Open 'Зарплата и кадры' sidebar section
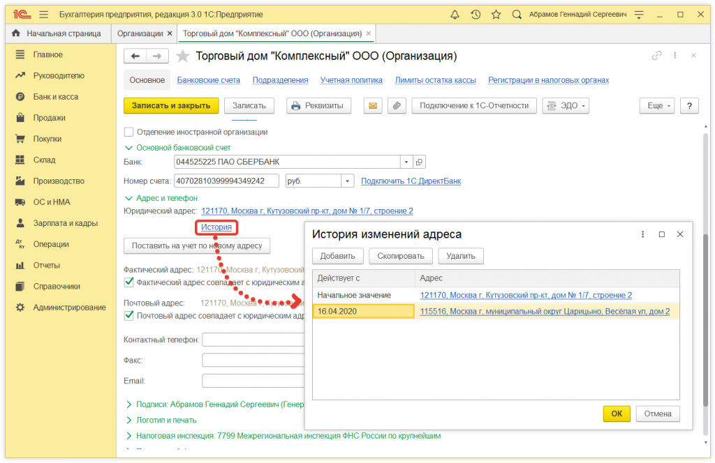This screenshot has height=463, width=715. coord(65,223)
